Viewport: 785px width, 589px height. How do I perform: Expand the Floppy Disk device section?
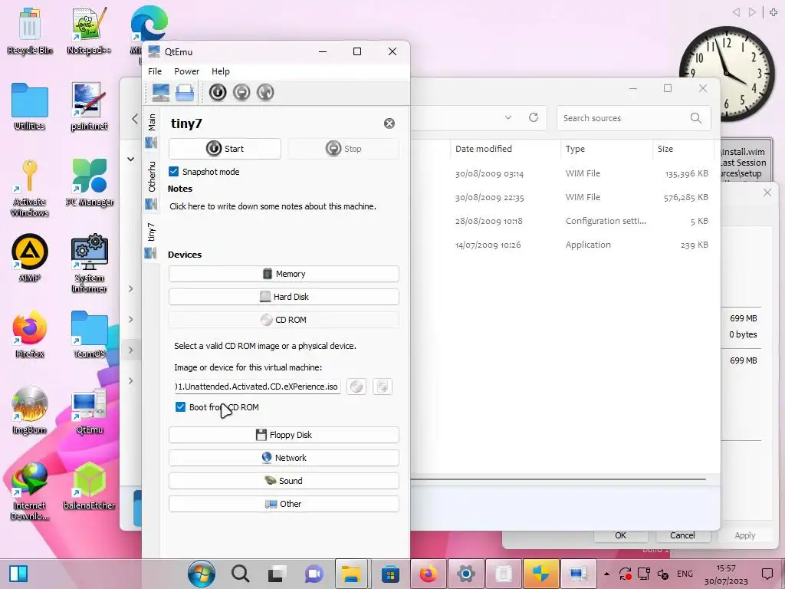click(284, 435)
